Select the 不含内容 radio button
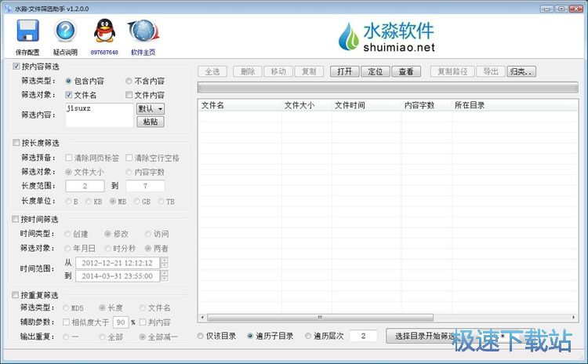Screen dimensions: 588x364 point(129,81)
